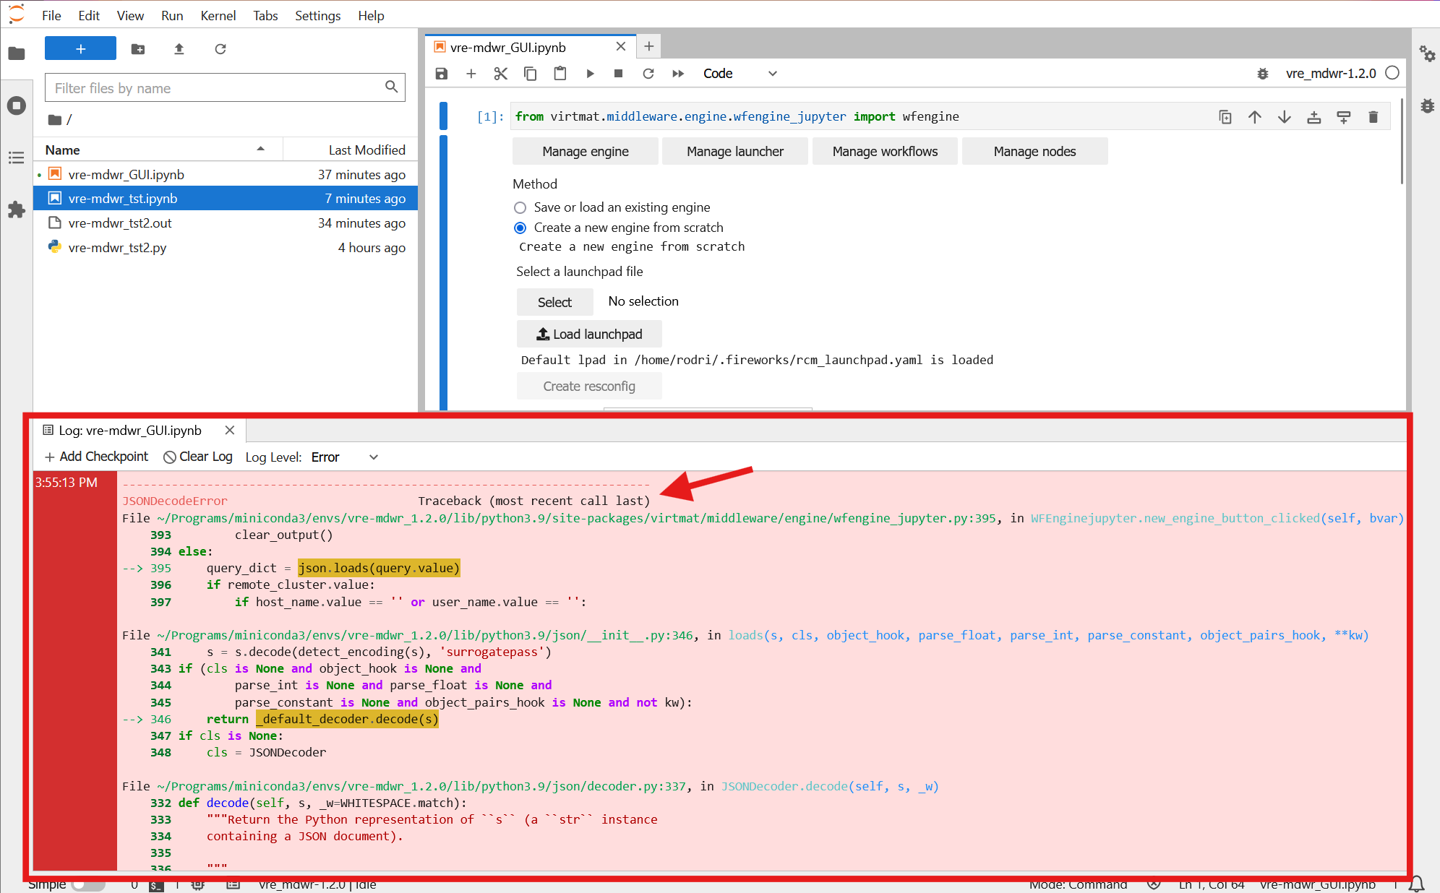
Task: Click Add Checkpoint in the log panel
Action: click(97, 457)
